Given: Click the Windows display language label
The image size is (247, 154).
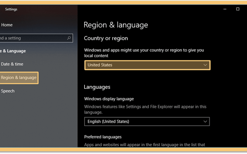Looking at the screenshot, I should click(109, 99).
